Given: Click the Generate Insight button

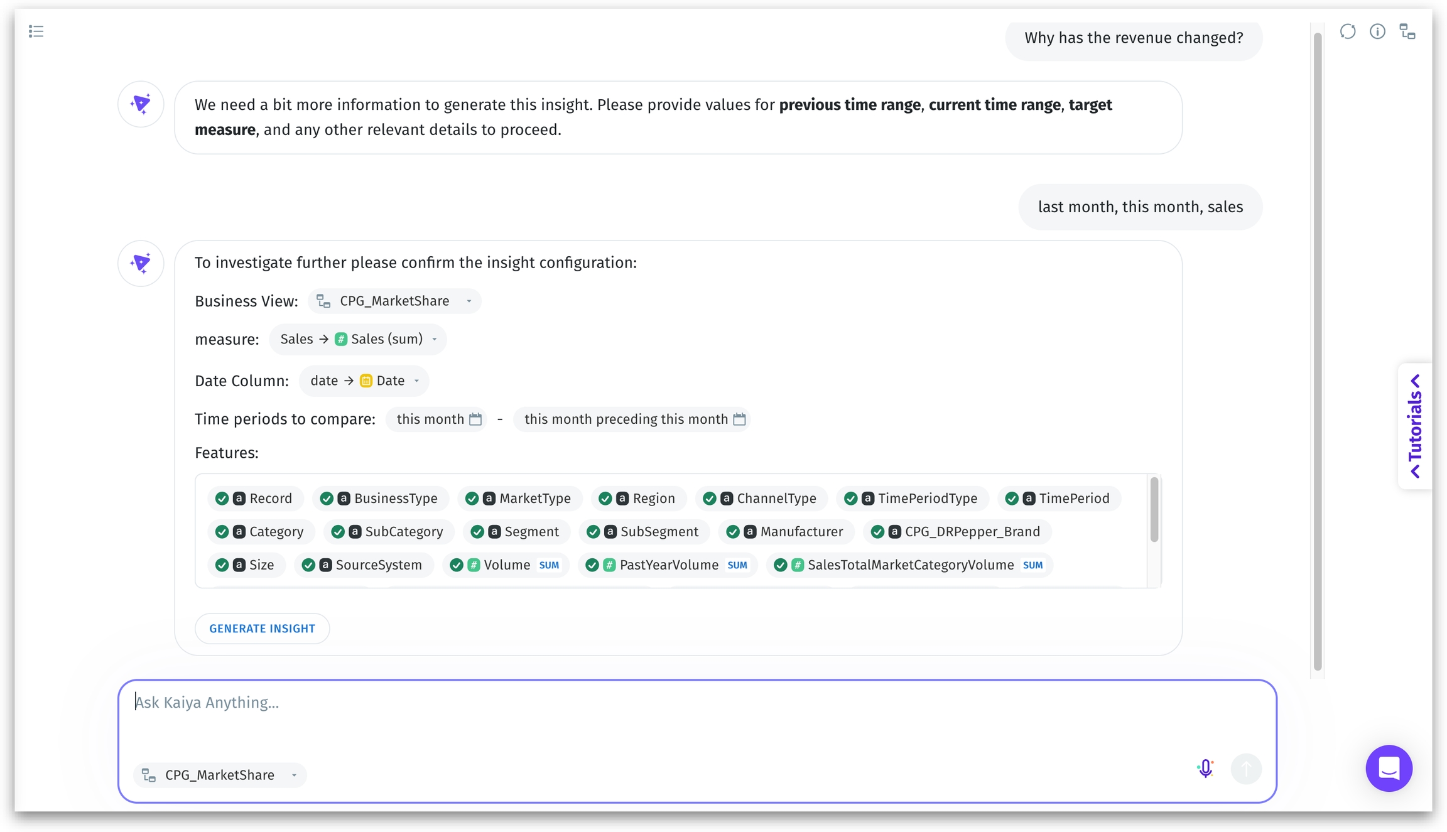Looking at the screenshot, I should [262, 628].
